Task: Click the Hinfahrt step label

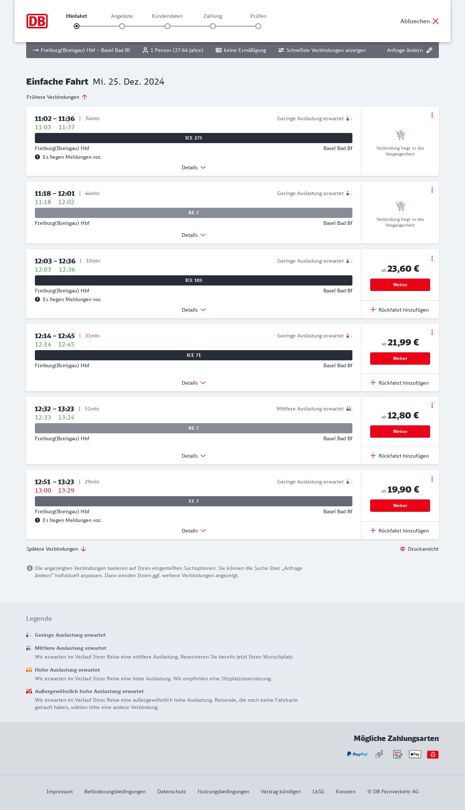Action: pos(77,16)
